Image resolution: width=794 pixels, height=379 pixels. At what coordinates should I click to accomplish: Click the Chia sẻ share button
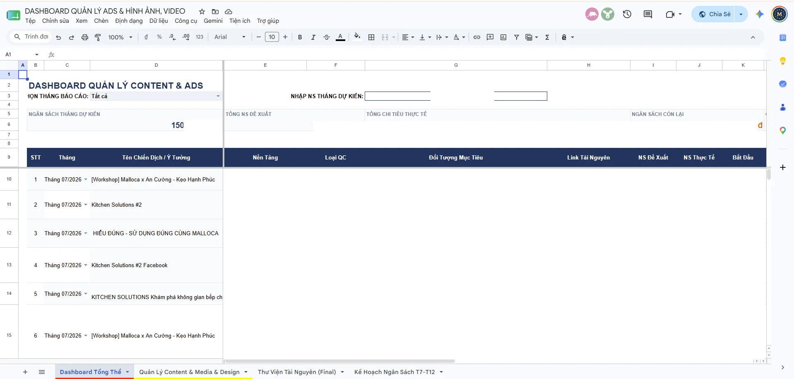tap(715, 14)
